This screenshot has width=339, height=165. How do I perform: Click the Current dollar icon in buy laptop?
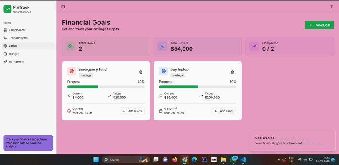point(161,96)
